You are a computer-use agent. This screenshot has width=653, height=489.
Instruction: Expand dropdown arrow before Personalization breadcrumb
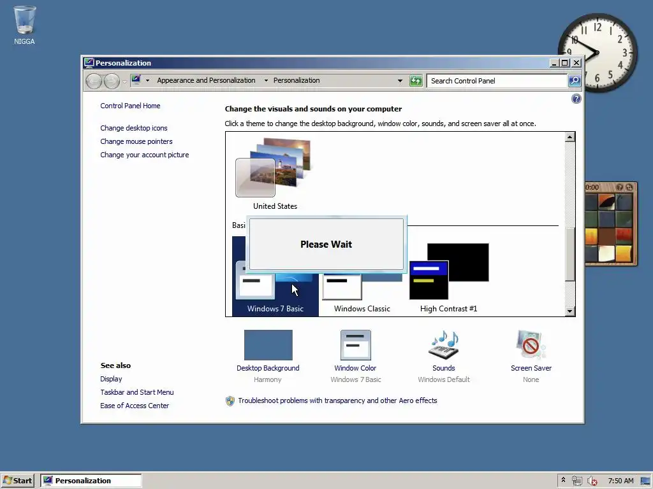tap(266, 80)
